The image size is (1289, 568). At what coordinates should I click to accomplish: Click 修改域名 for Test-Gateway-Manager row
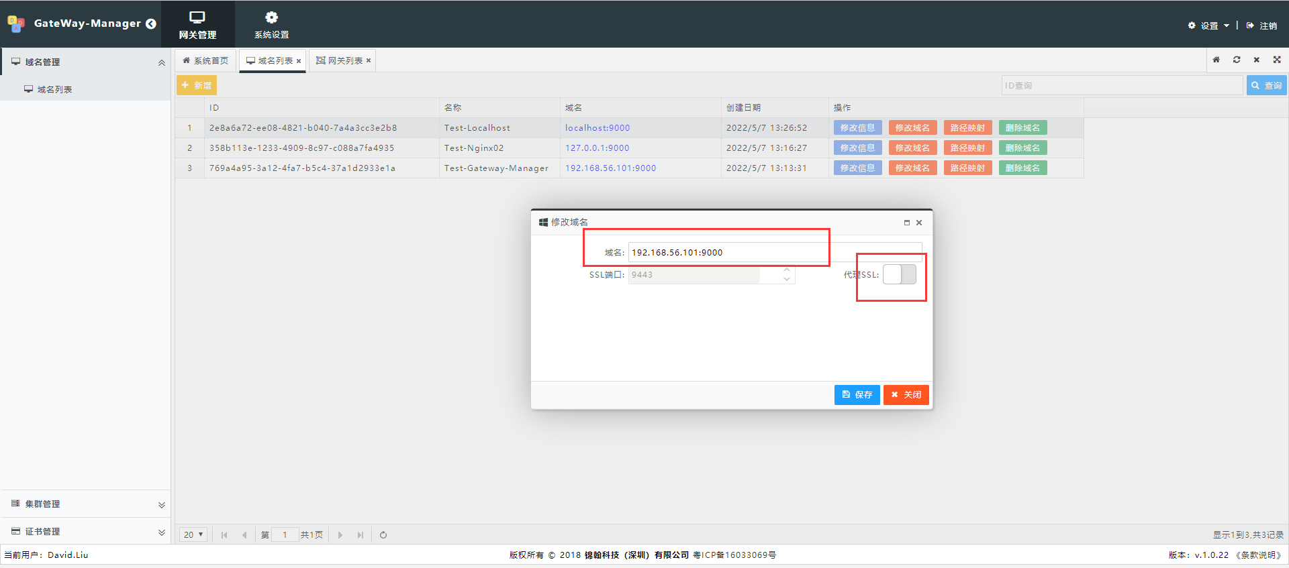click(912, 168)
